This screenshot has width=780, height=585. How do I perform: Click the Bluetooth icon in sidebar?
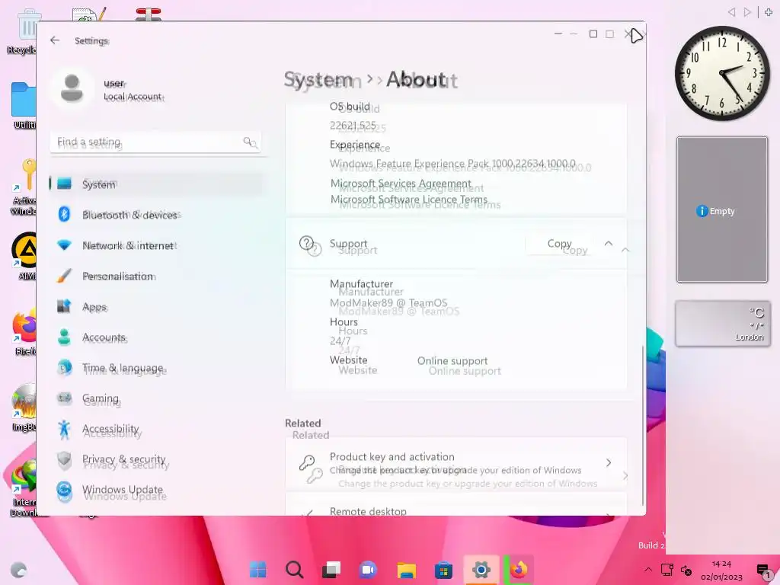pyautogui.click(x=64, y=214)
